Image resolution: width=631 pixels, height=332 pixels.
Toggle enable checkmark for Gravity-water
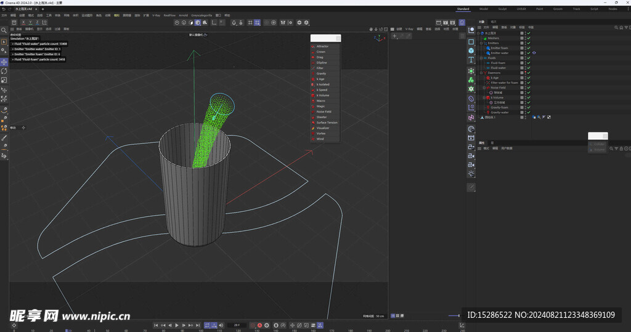(529, 112)
